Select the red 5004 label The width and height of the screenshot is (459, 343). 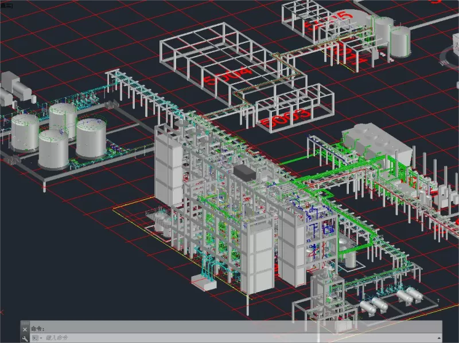tap(227, 76)
